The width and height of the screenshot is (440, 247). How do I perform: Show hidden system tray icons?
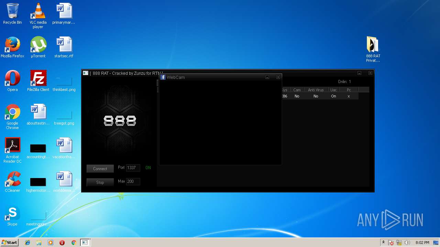383,243
